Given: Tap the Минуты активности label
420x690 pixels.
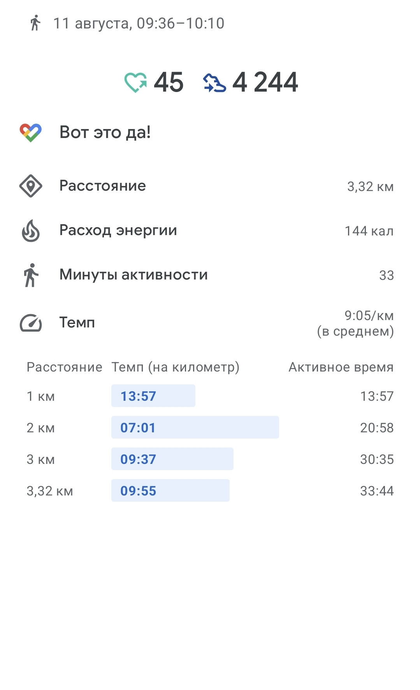Looking at the screenshot, I should coord(134,275).
